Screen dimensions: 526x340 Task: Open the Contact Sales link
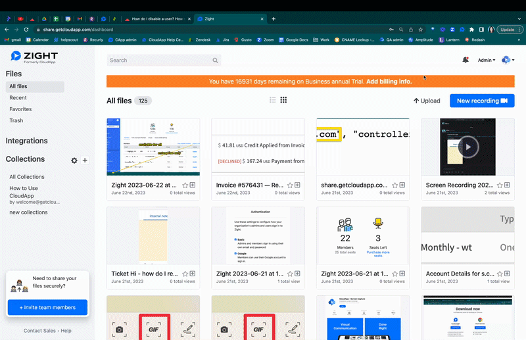[x=39, y=331]
